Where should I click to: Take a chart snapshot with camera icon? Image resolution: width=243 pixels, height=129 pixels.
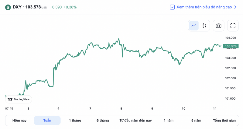218,26
